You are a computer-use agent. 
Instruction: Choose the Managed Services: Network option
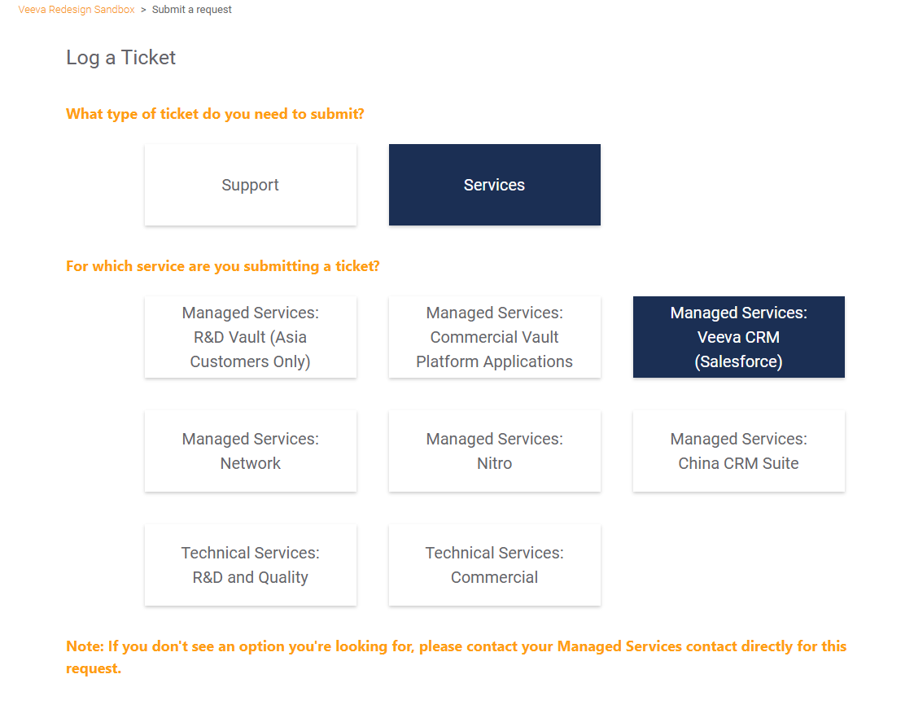[x=251, y=451]
